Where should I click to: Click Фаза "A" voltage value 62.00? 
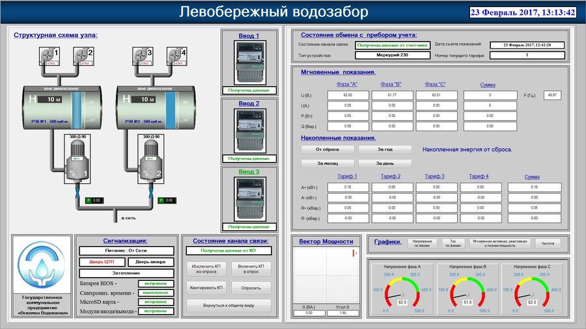pyautogui.click(x=348, y=95)
